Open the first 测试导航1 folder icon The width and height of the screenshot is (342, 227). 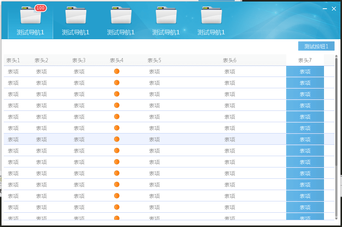30,16
